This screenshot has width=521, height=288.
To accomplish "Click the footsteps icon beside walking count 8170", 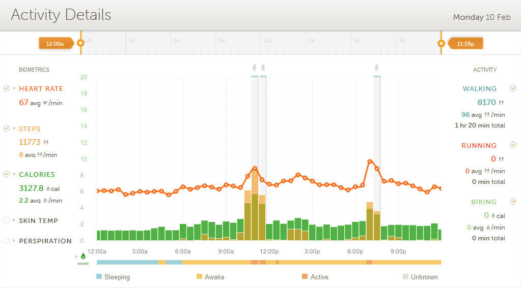I will tap(501, 103).
